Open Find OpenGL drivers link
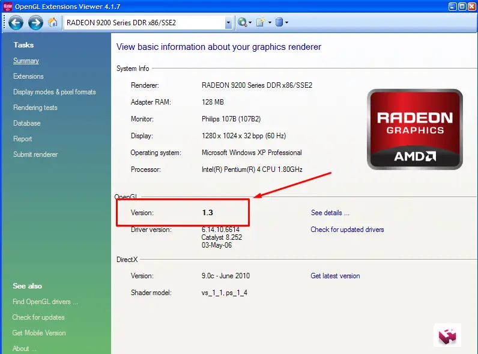The image size is (478, 354). coord(45,302)
